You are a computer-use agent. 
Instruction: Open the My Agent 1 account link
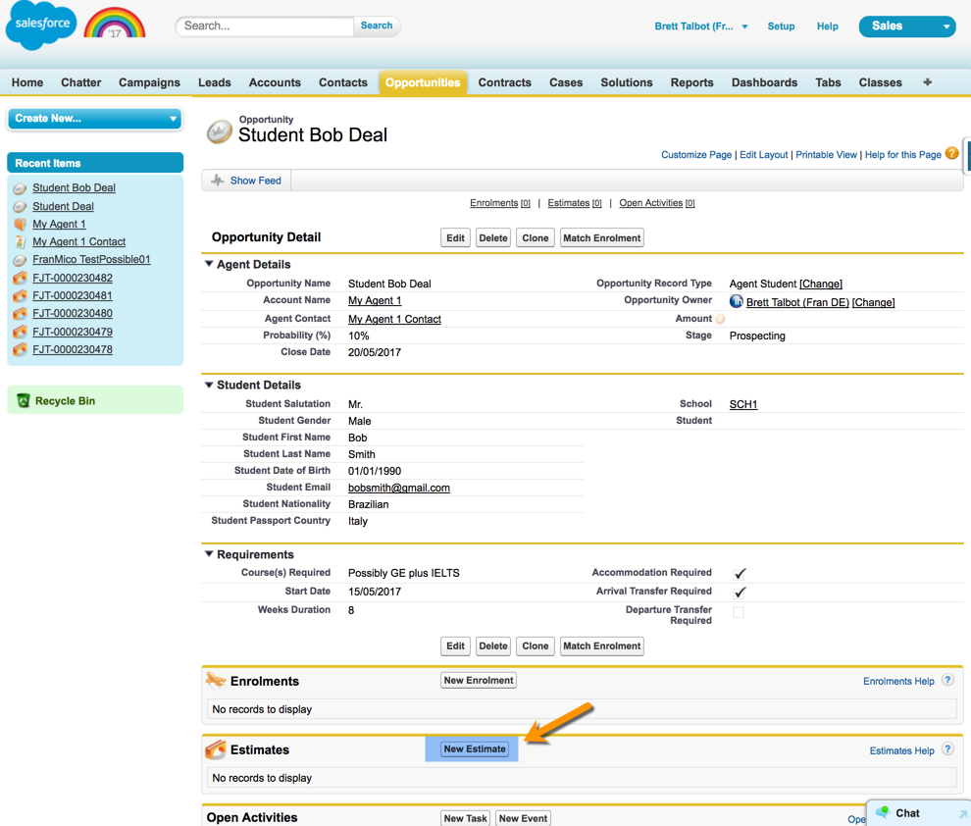coord(375,301)
